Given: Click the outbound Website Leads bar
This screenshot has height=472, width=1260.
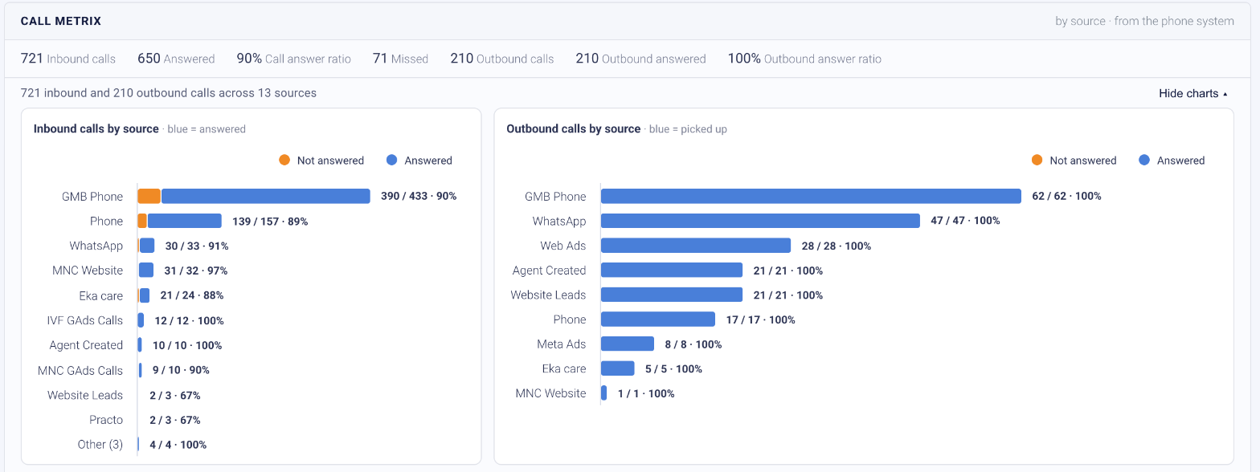Looking at the screenshot, I should coord(672,295).
